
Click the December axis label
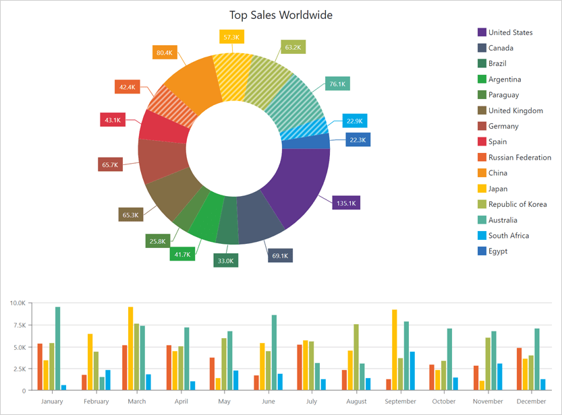coord(531,401)
